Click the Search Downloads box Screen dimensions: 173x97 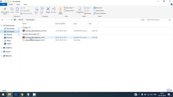pyautogui.click(x=158, y=20)
